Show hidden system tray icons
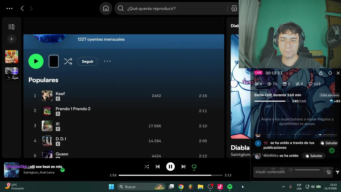 point(283,187)
